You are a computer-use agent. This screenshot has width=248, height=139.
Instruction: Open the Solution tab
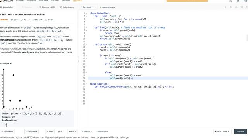27,7
